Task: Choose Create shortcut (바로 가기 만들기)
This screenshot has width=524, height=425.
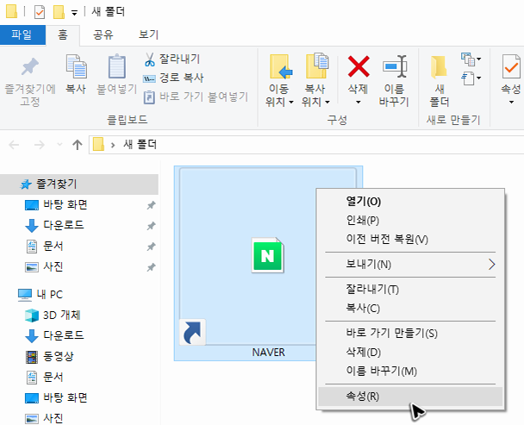Action: (x=410, y=334)
